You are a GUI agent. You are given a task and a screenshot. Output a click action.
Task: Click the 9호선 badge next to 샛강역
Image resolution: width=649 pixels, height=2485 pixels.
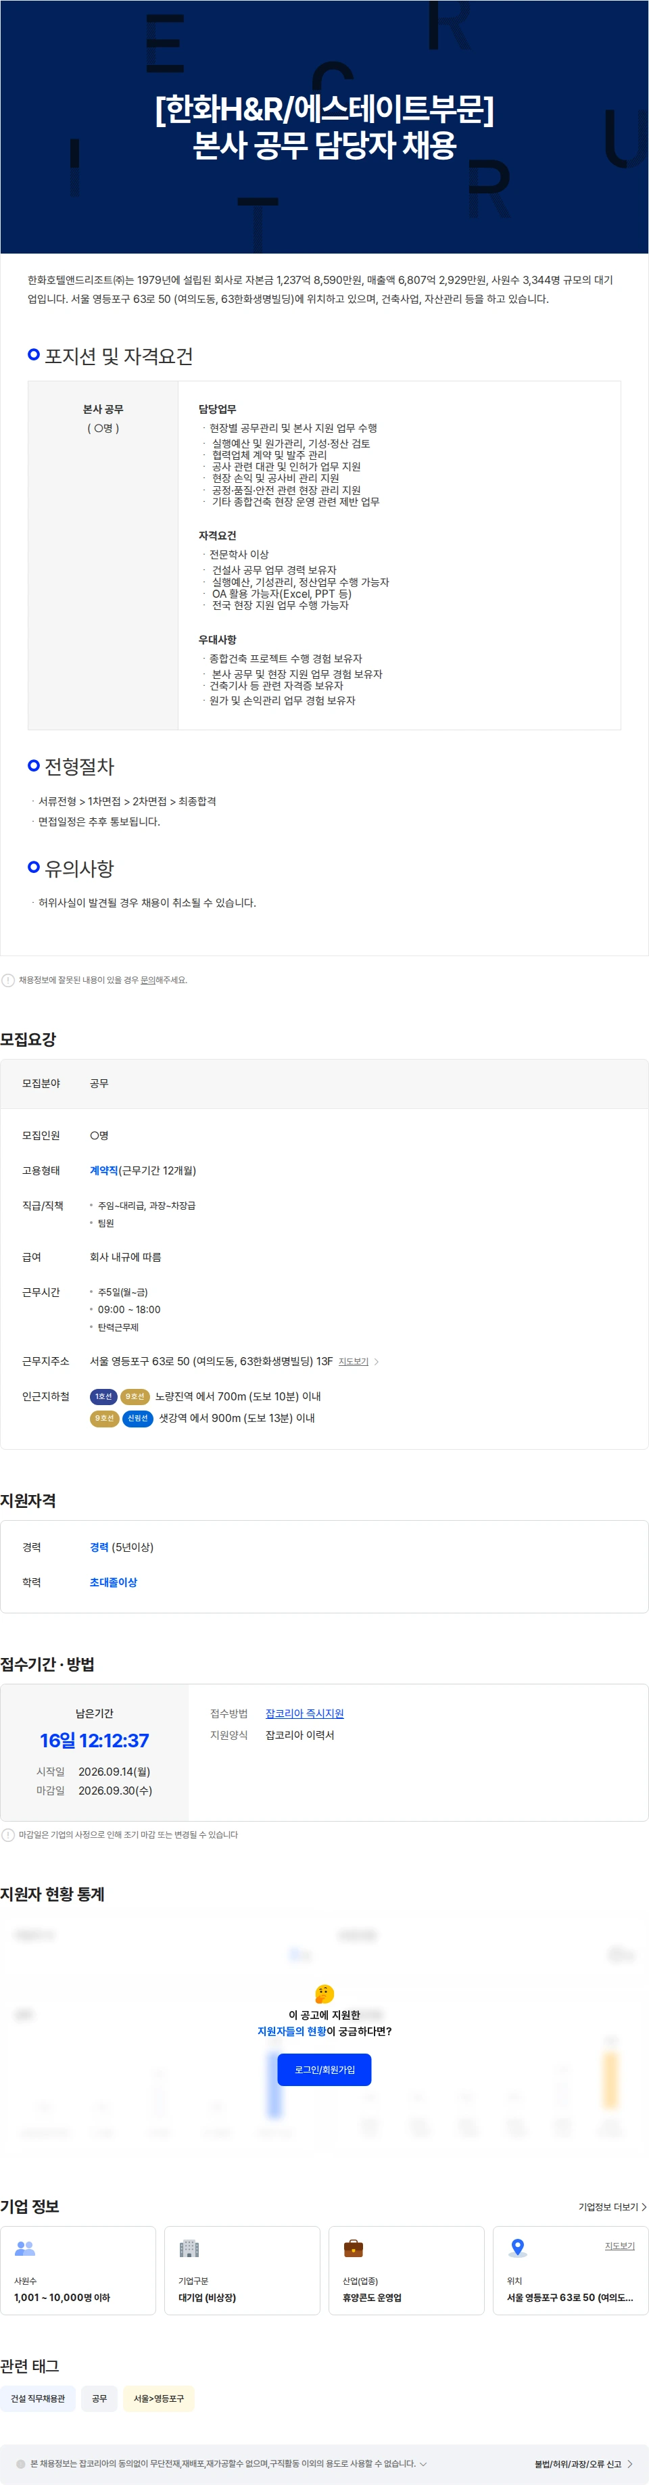tap(104, 1418)
